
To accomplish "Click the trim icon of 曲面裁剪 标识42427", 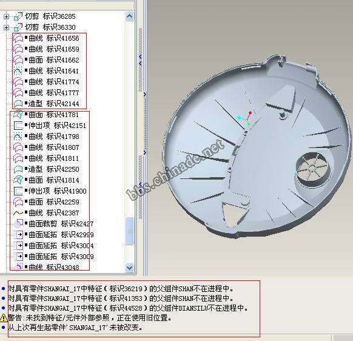I will tap(18, 224).
